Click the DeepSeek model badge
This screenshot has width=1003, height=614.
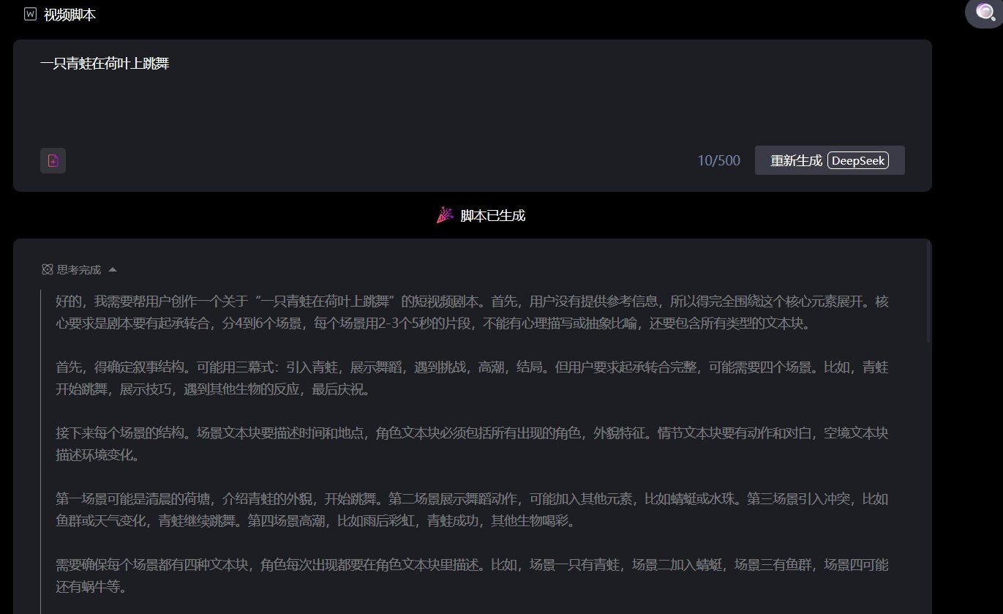pyautogui.click(x=857, y=161)
